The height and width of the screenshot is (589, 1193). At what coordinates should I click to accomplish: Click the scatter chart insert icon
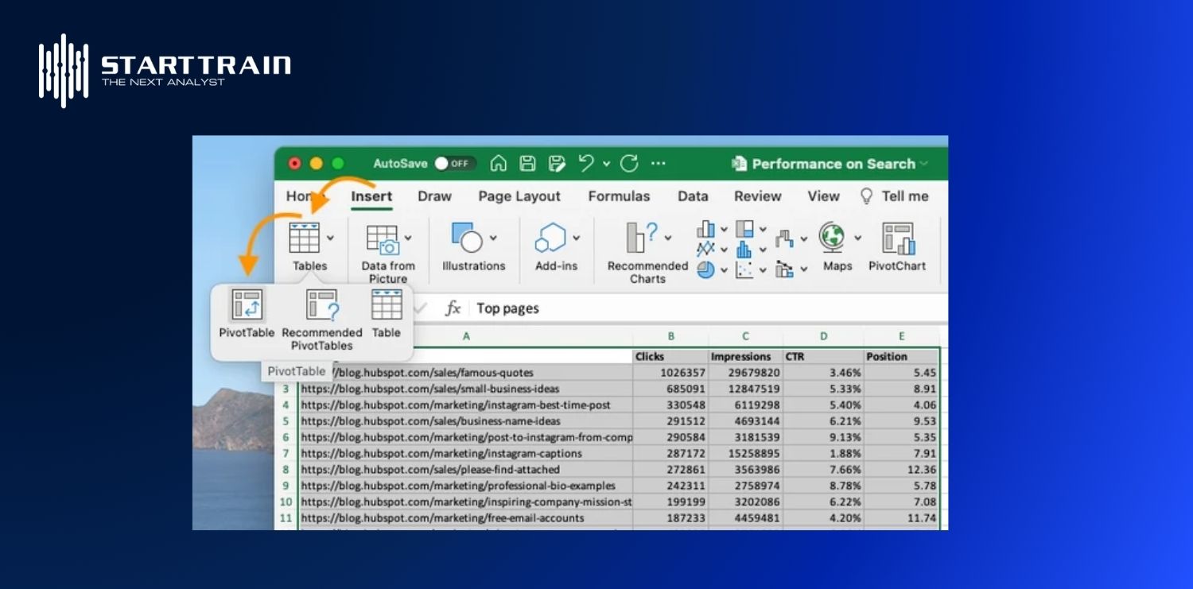point(745,270)
